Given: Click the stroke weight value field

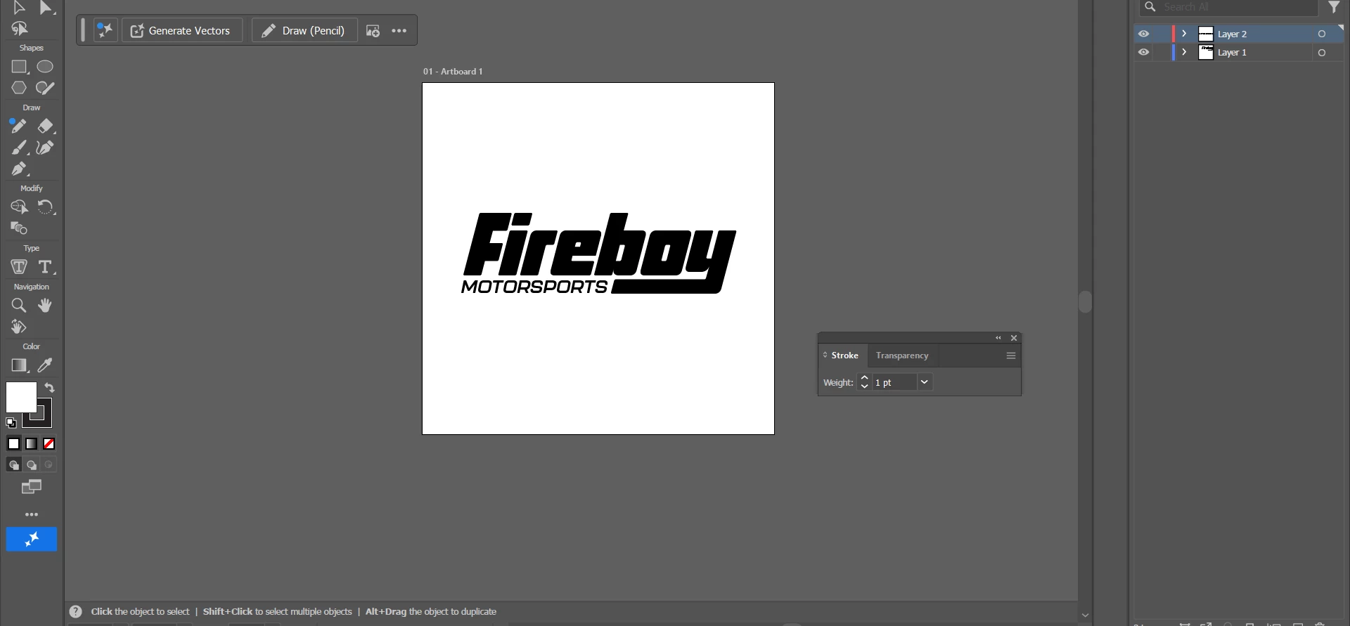Looking at the screenshot, I should (x=894, y=382).
